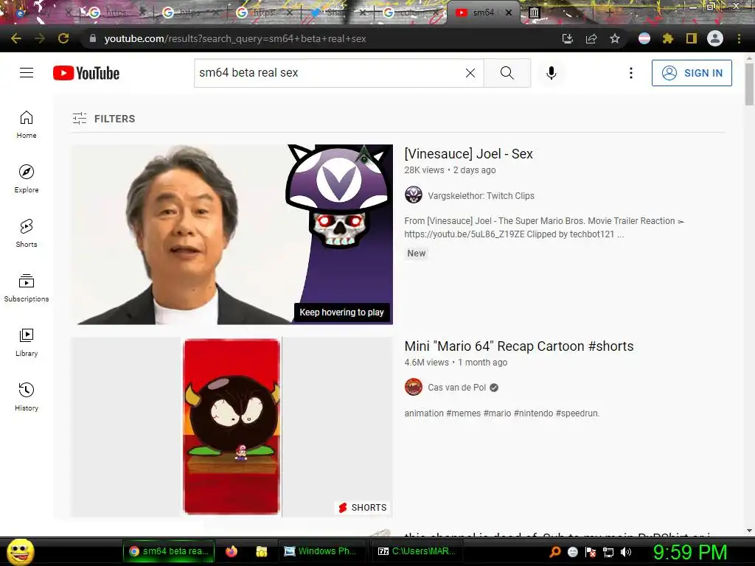Open History in the sidebar
This screenshot has width=755, height=566.
point(27,397)
